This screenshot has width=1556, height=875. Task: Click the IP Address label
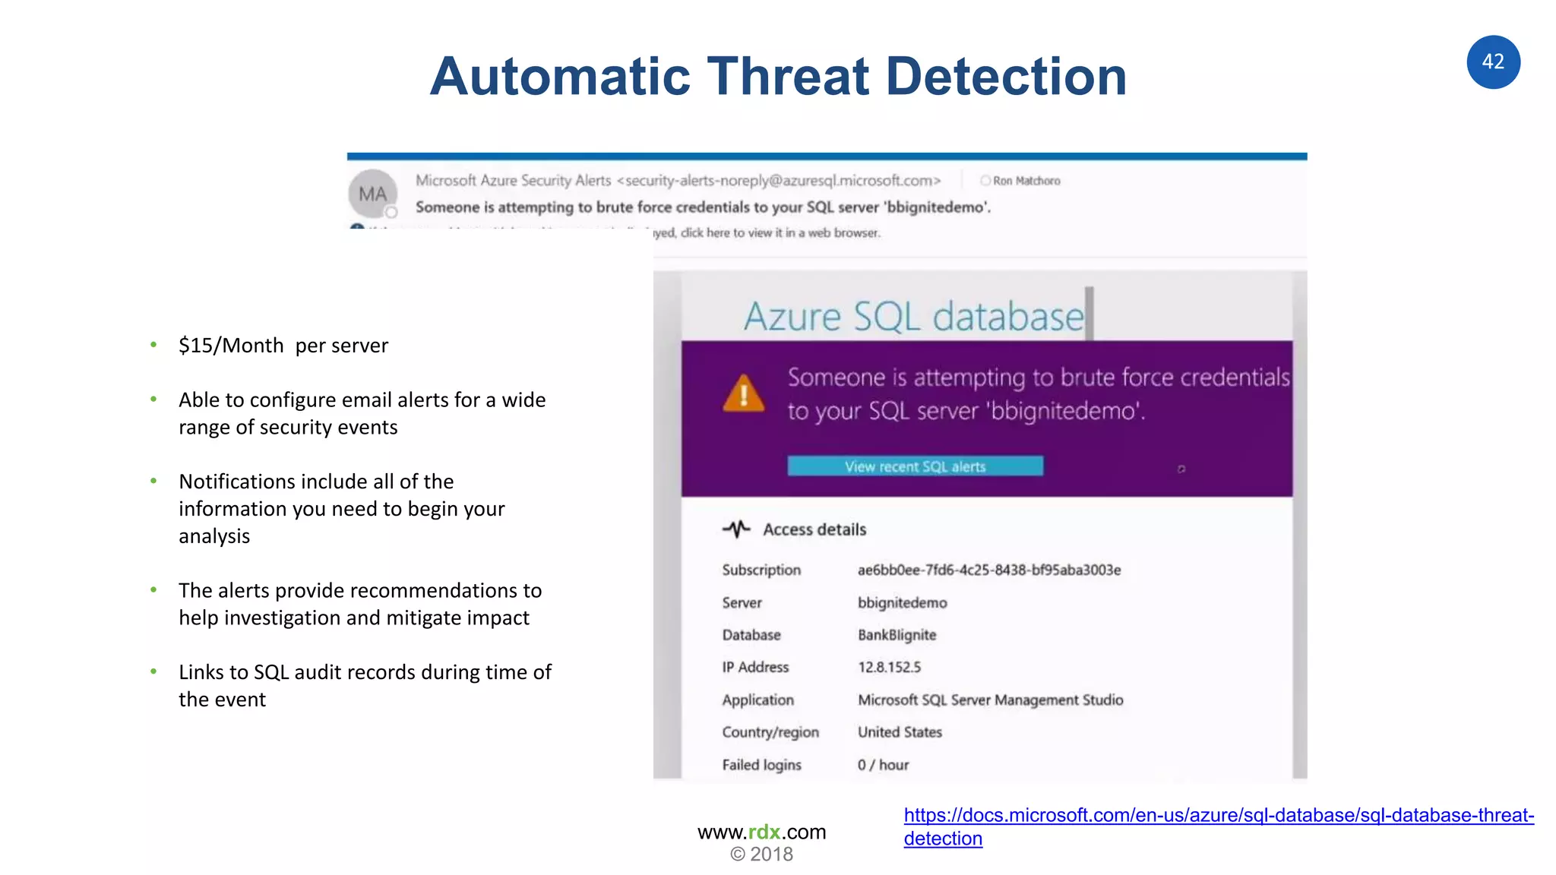pyautogui.click(x=755, y=667)
